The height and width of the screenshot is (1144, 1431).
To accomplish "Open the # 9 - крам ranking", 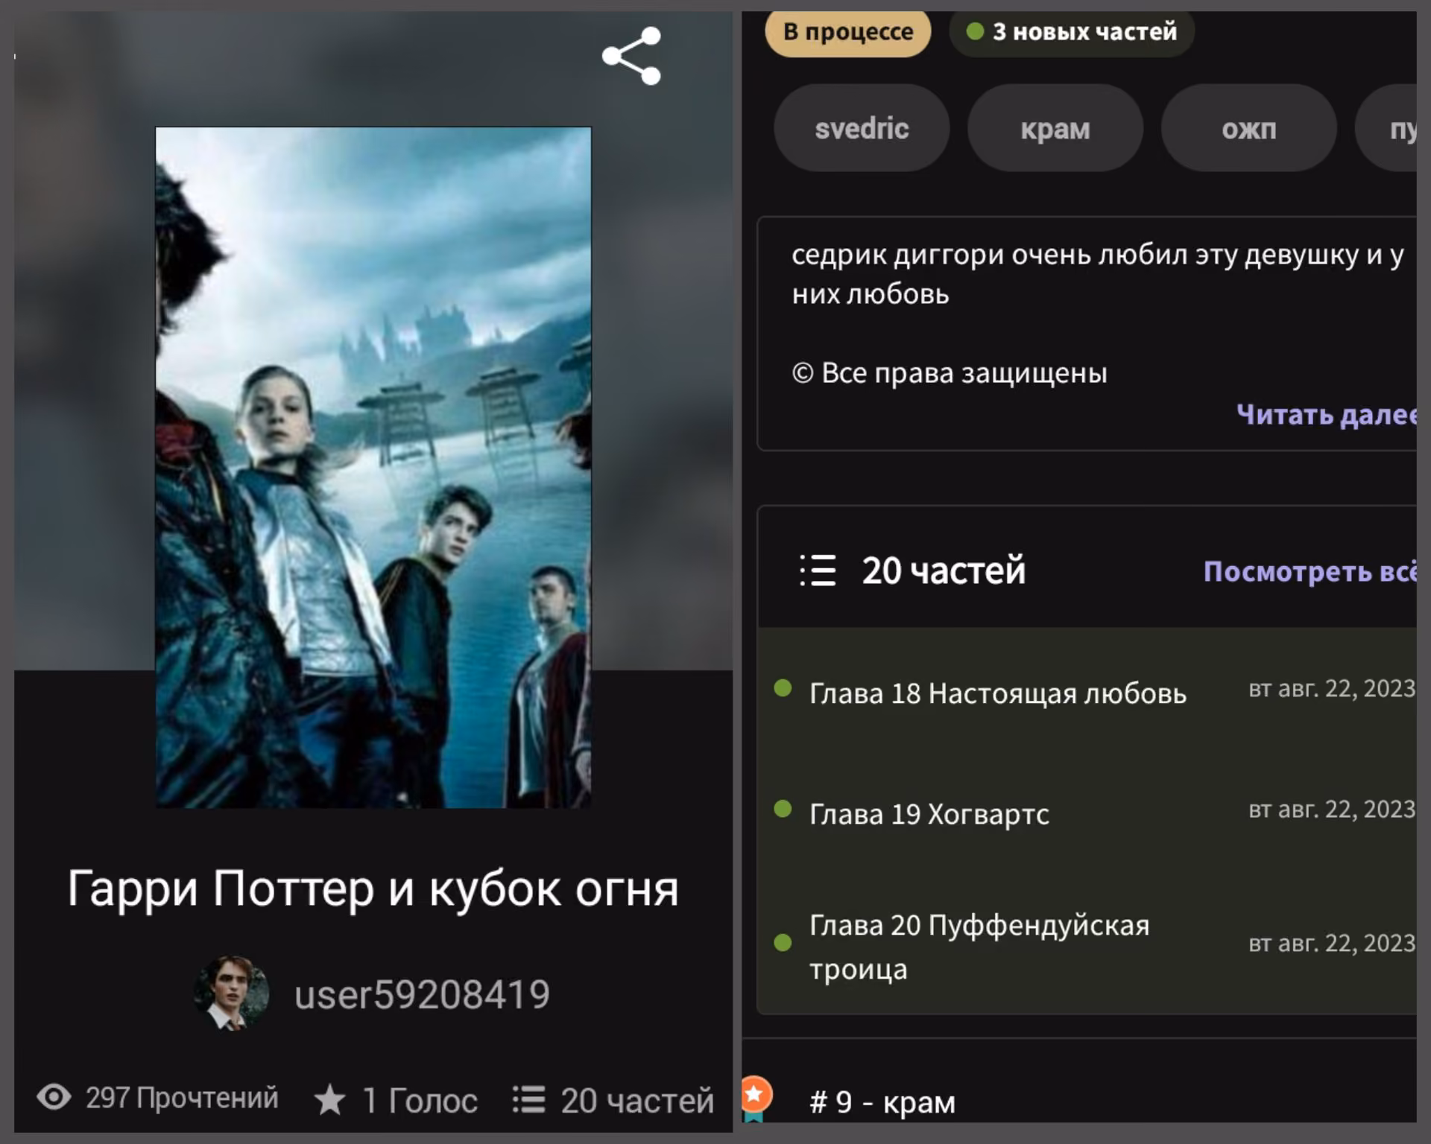I will (x=882, y=1102).
